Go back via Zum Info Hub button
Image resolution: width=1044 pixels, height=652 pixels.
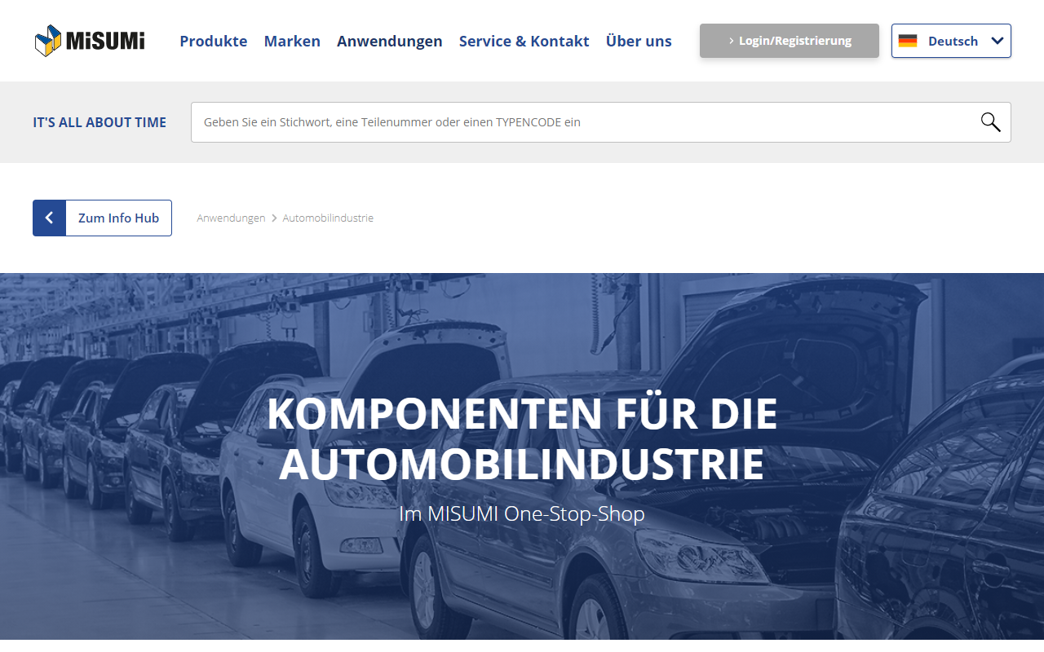tap(102, 218)
